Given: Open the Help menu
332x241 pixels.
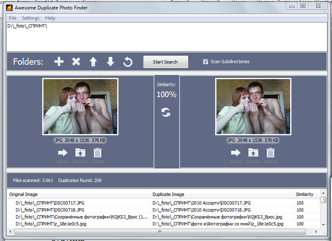Looking at the screenshot, I should (50, 18).
